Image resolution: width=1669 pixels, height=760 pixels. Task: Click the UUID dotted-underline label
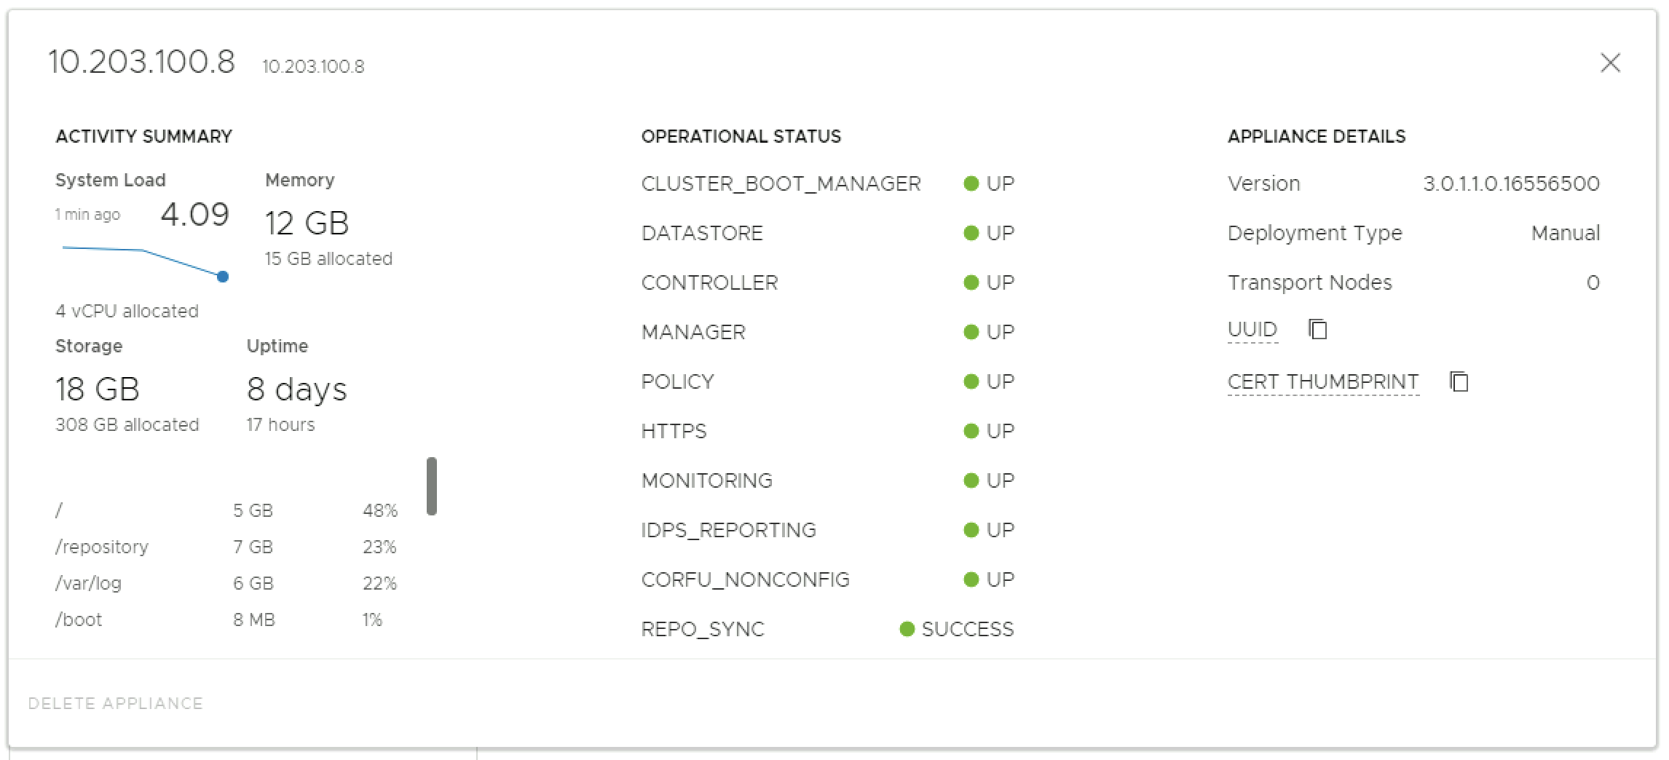(x=1252, y=330)
